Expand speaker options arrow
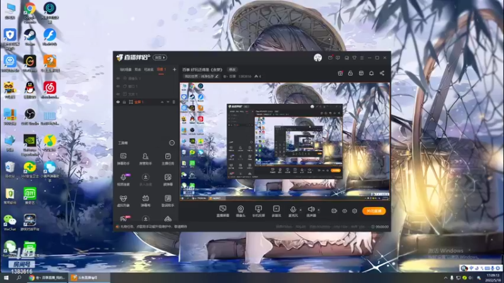Viewport: 504px width, 283px height. pos(319,210)
